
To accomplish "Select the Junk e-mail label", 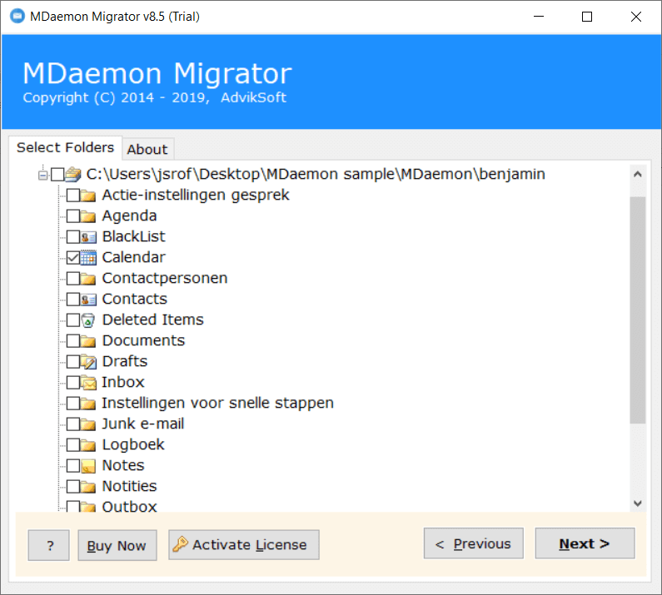I will [143, 424].
